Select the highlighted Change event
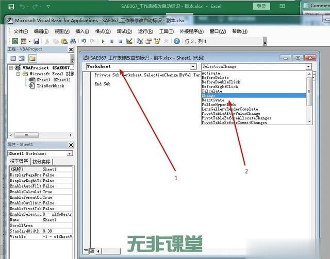The image size is (330, 259). point(254,95)
